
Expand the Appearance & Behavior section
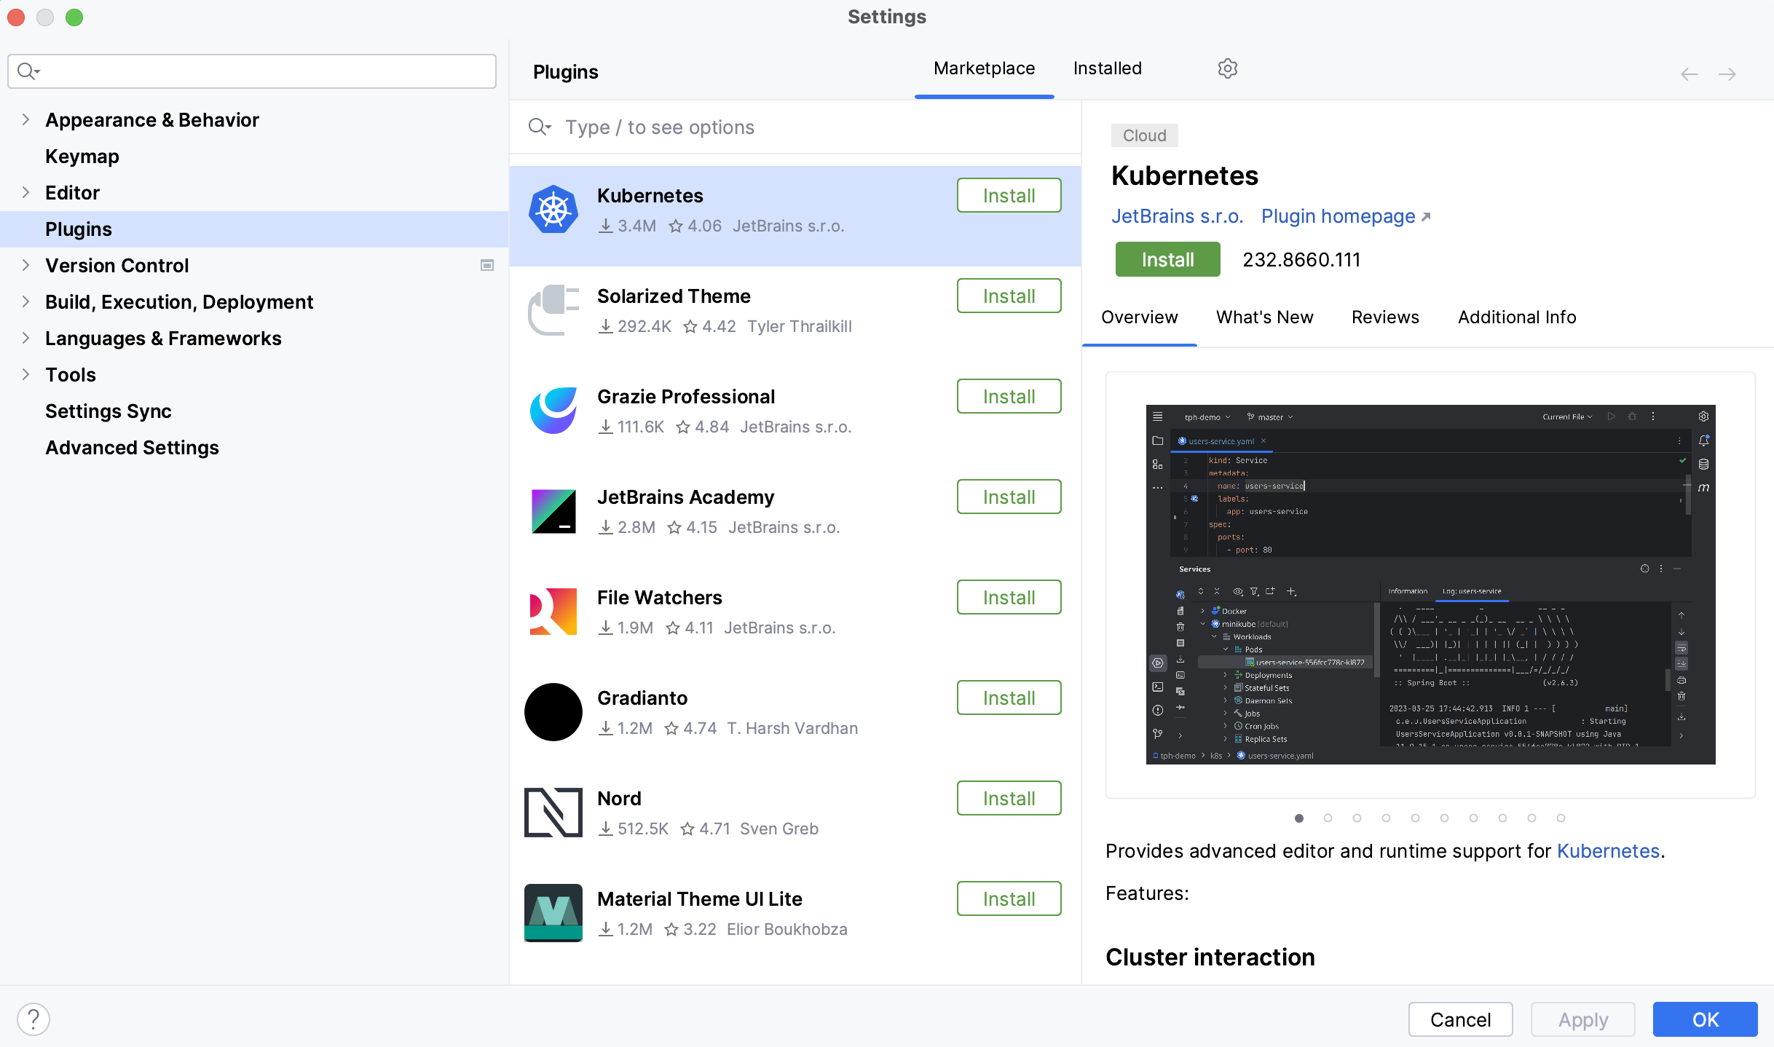[x=26, y=119]
